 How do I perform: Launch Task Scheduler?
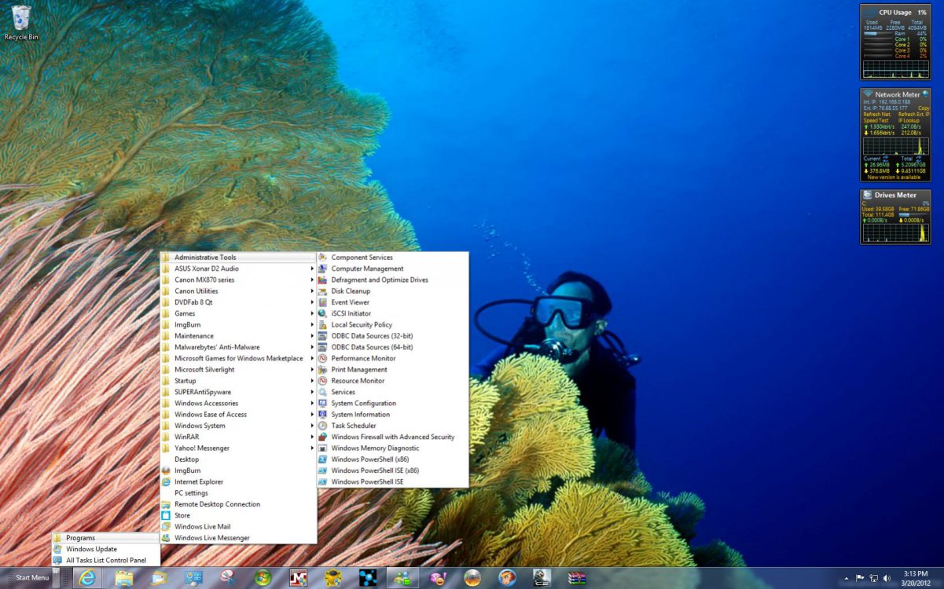point(392,426)
